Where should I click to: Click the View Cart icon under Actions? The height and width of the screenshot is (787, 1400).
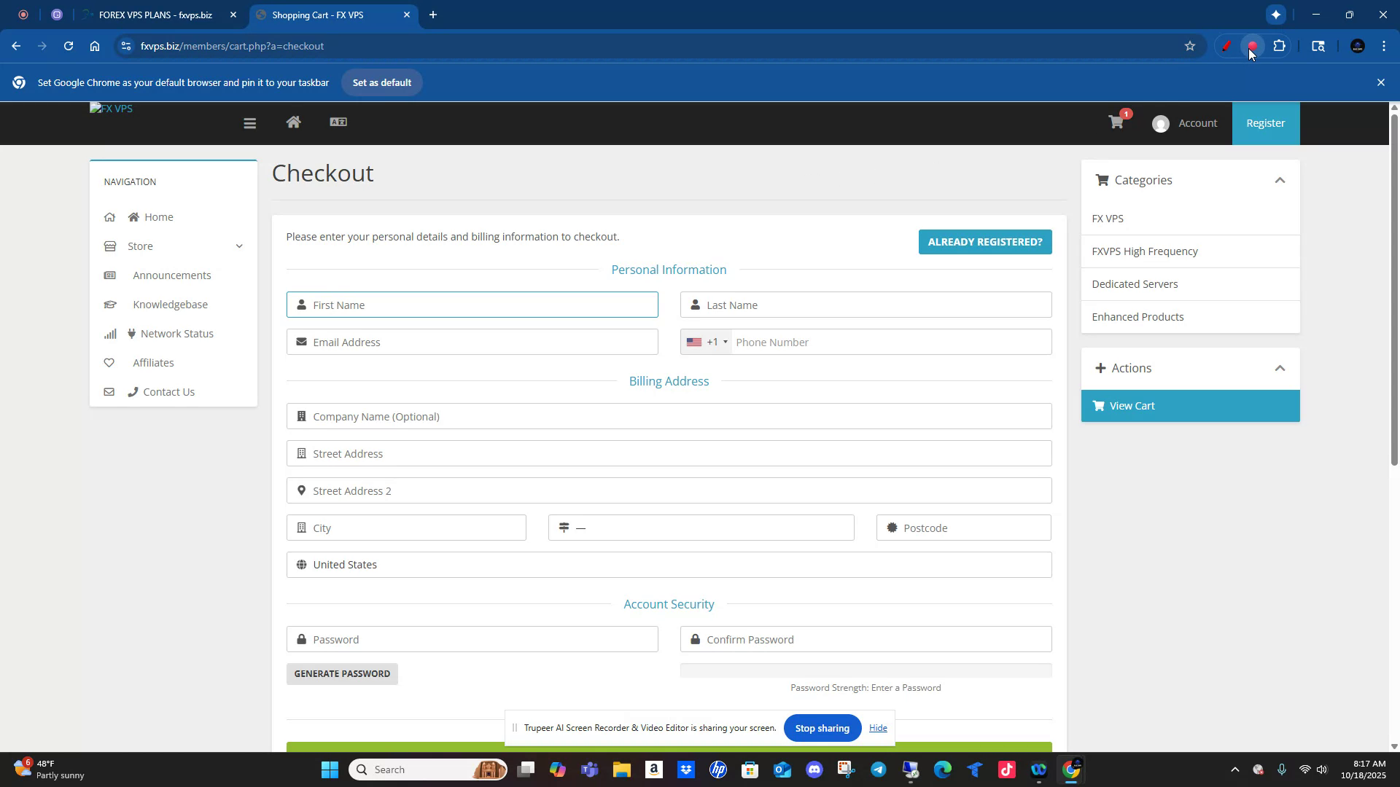click(1098, 406)
